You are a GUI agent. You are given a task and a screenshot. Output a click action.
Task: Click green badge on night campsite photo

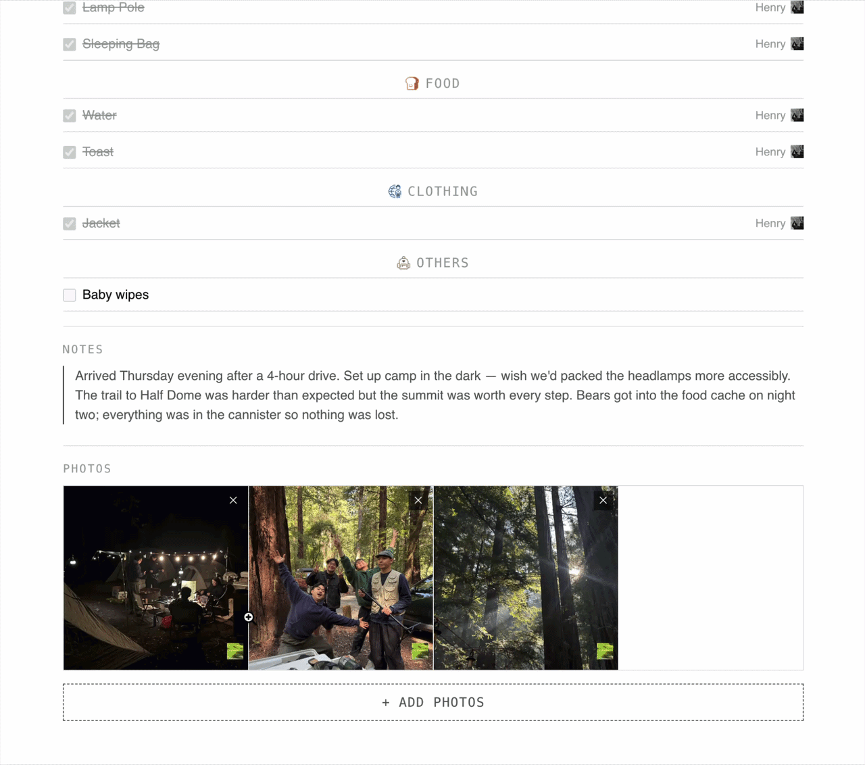(x=235, y=651)
